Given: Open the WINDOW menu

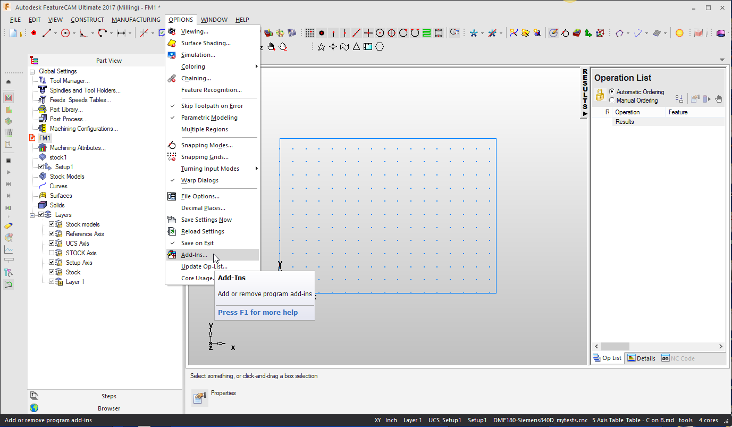Looking at the screenshot, I should 214,19.
